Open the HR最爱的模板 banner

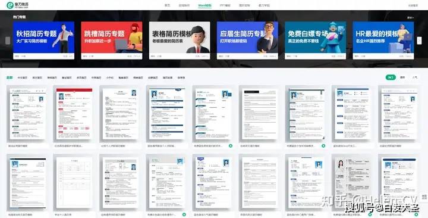(x=383, y=41)
